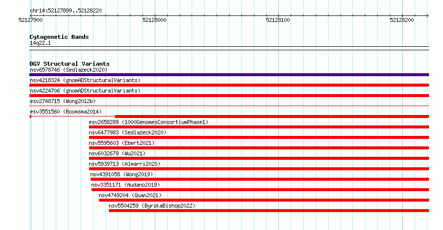This screenshot has height=230, width=443.
Task: Click the left arrowhead of the ruler
Action: click(x=31, y=16)
